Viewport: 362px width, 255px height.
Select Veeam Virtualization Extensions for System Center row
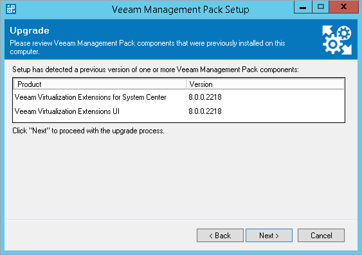[x=179, y=97]
